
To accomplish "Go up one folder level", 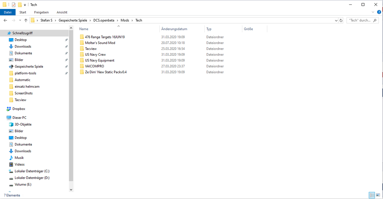I will click(x=26, y=20).
